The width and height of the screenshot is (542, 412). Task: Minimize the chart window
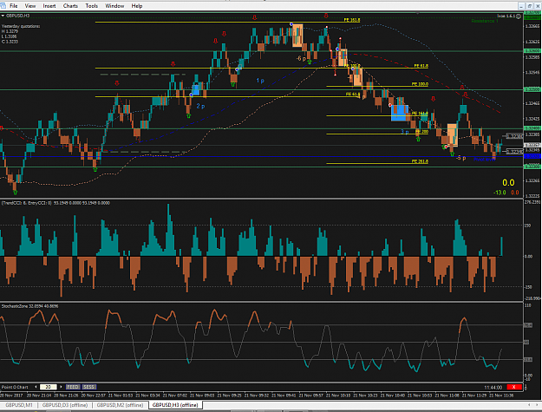pyautogui.click(x=521, y=6)
